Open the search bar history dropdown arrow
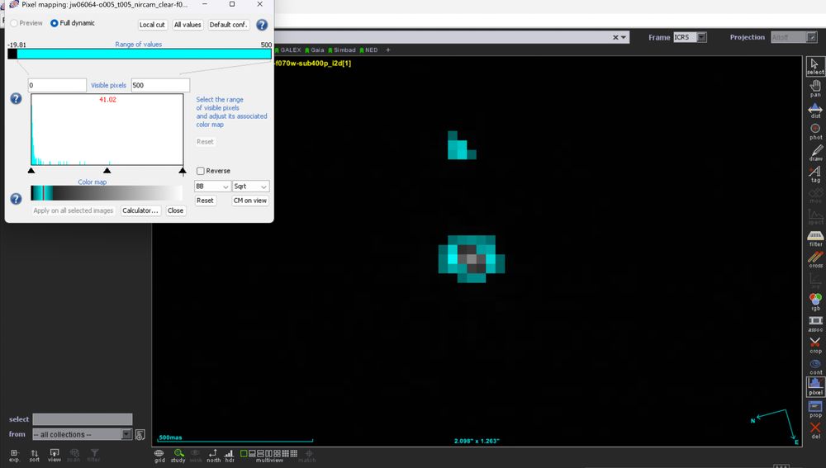This screenshot has width=826, height=468. click(x=624, y=37)
